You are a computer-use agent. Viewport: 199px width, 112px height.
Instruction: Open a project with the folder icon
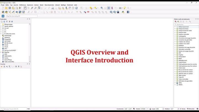pos(6,8)
